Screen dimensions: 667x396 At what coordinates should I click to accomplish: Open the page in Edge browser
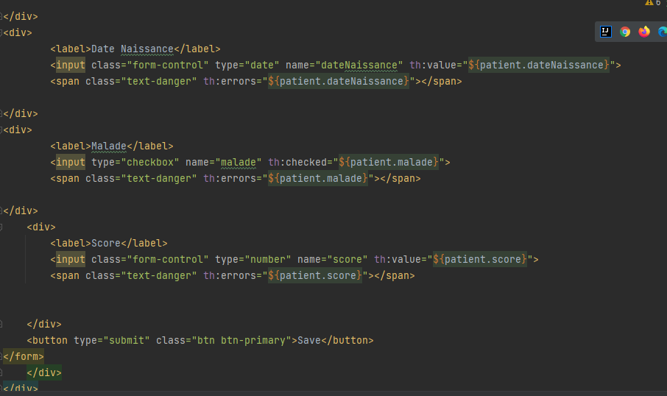tap(663, 32)
